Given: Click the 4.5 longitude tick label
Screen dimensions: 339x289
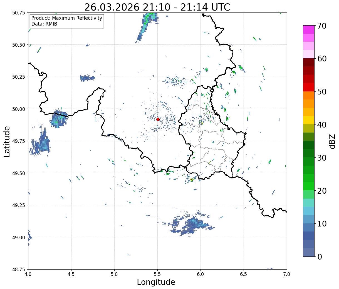Looking at the screenshot, I should (71, 274).
